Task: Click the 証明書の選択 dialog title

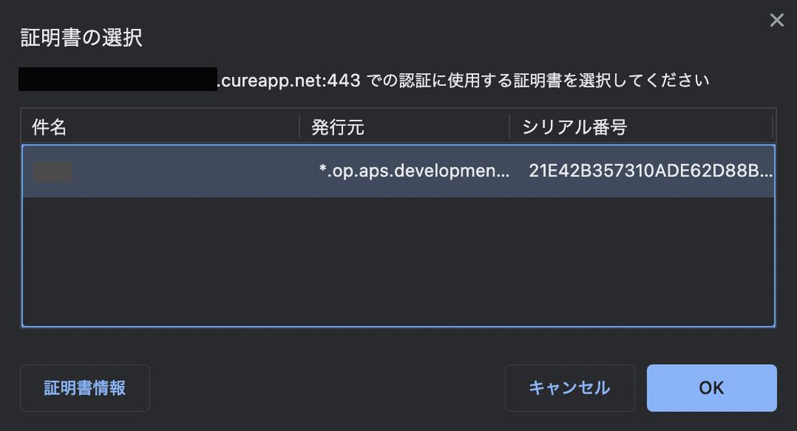Action: coord(81,37)
